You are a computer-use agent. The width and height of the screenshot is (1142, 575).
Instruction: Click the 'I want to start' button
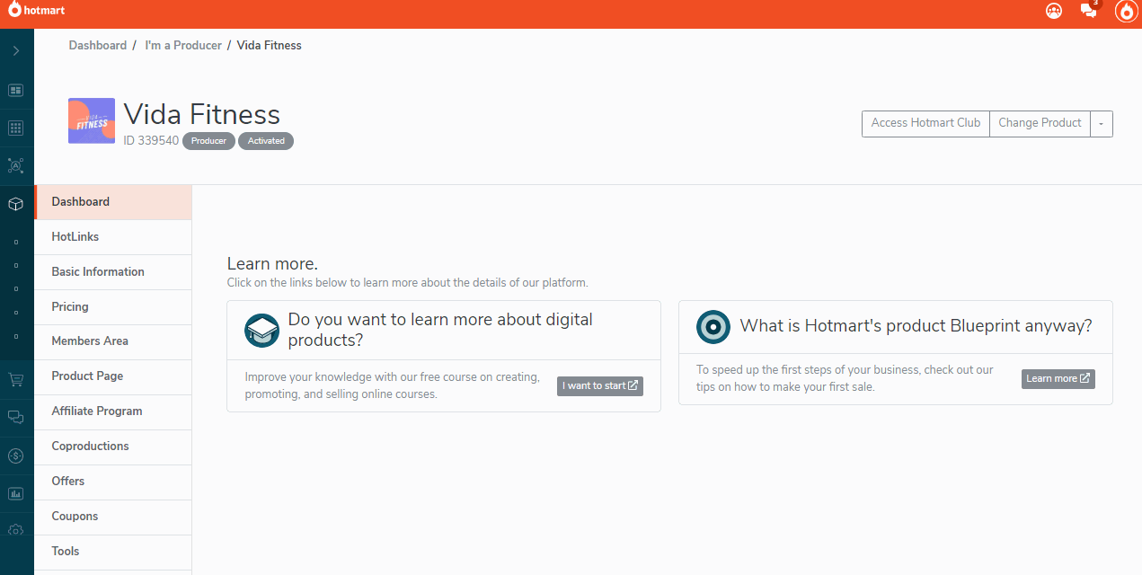pos(600,385)
